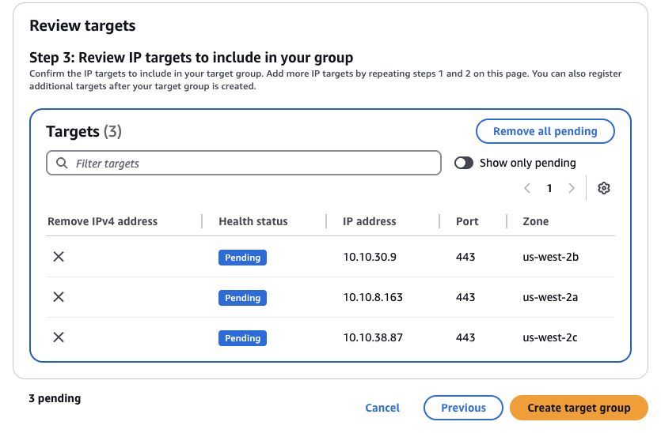Go to previous page of targets
Image resolution: width=661 pixels, height=433 pixels.
point(527,188)
